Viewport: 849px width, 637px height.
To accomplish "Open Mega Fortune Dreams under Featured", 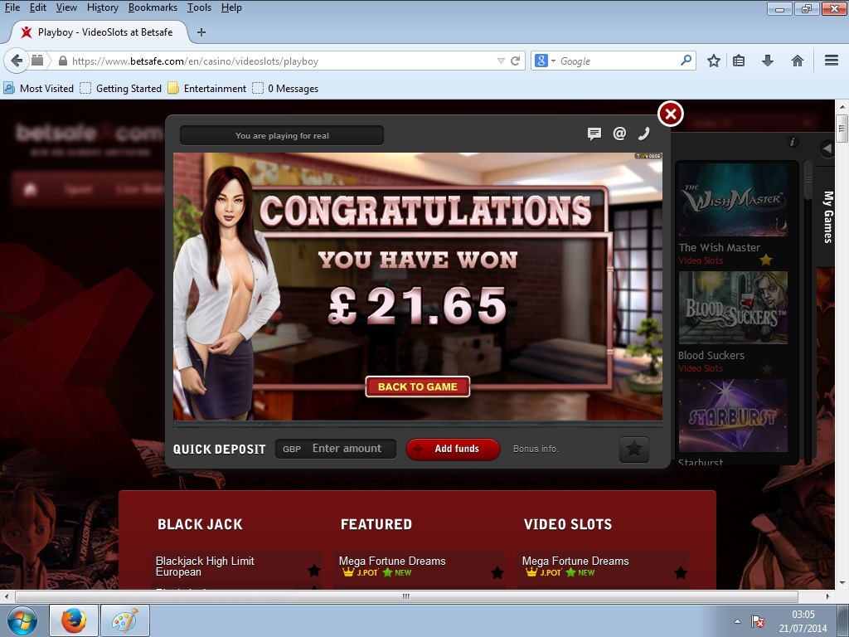I will coord(392,562).
